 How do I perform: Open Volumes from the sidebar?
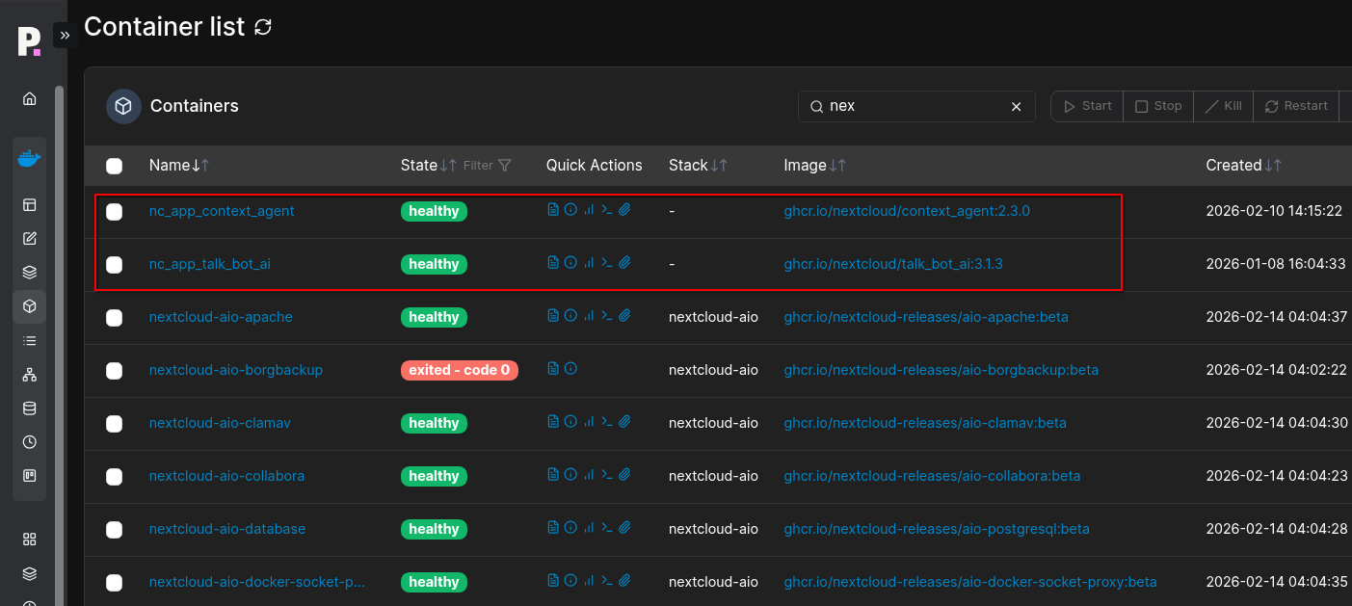coord(30,408)
